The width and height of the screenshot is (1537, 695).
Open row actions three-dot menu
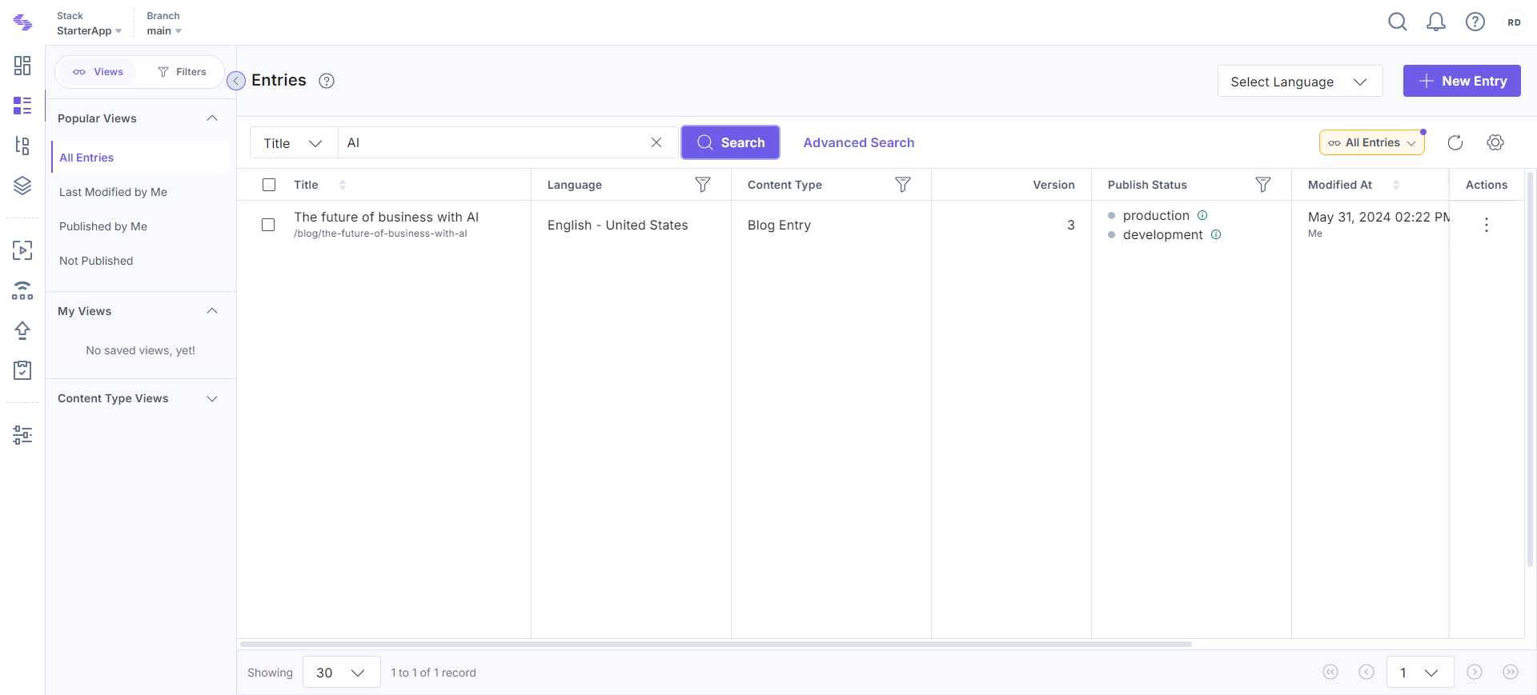1487,225
